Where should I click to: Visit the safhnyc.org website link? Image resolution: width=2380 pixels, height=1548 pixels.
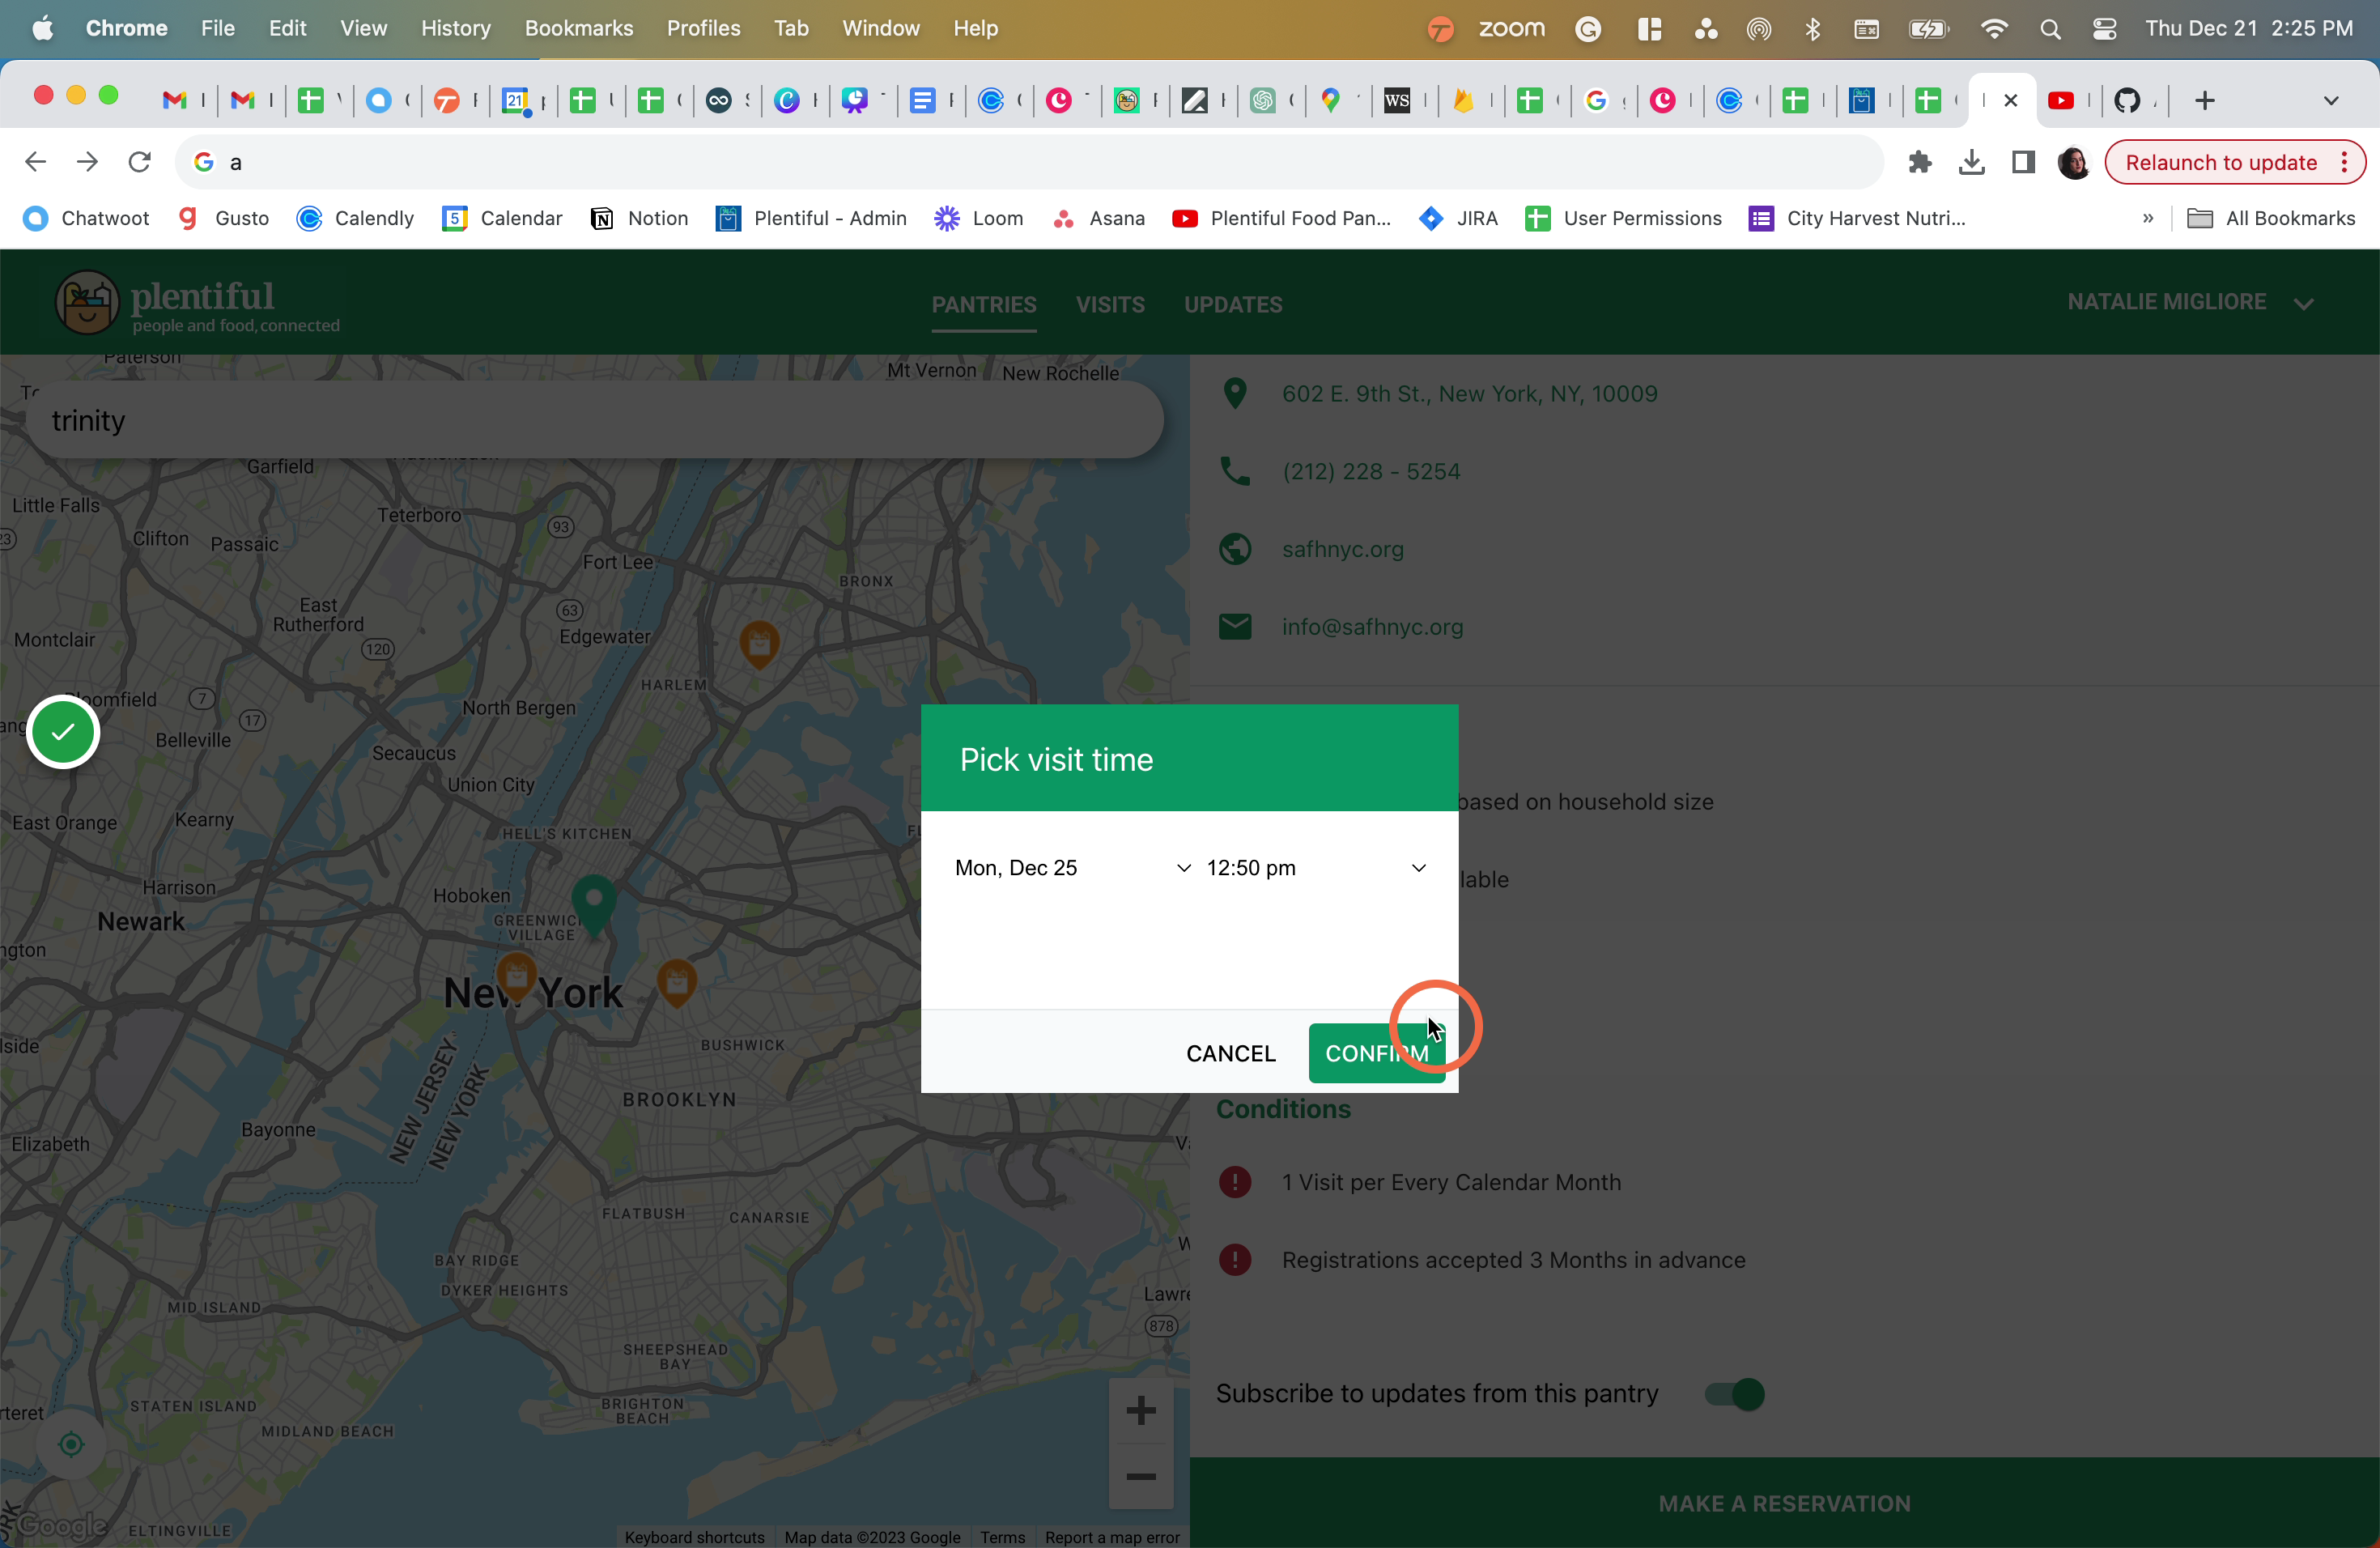pos(1342,549)
